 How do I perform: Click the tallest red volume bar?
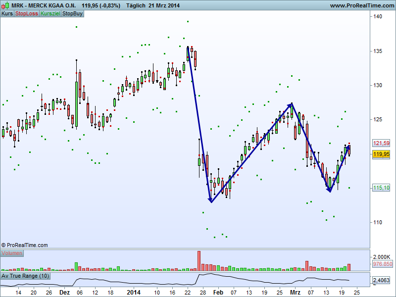(x=199, y=261)
